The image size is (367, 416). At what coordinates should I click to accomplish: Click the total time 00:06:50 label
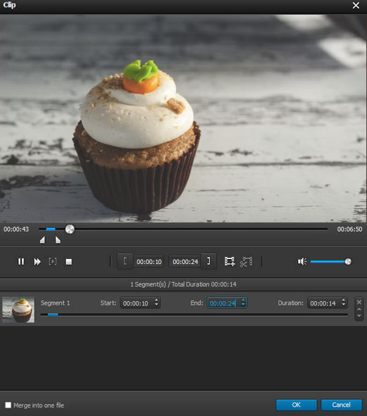[x=350, y=229]
